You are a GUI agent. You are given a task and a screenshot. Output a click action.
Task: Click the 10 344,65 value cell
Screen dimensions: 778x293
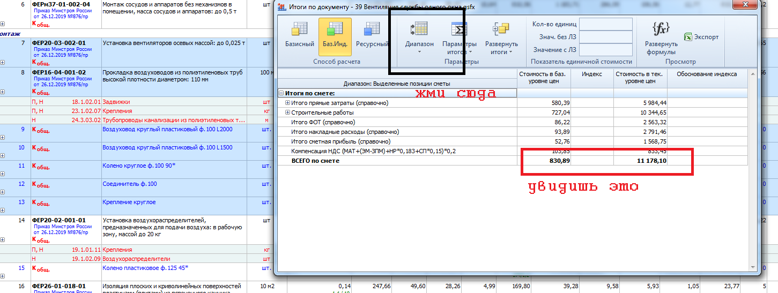pyautogui.click(x=640, y=112)
